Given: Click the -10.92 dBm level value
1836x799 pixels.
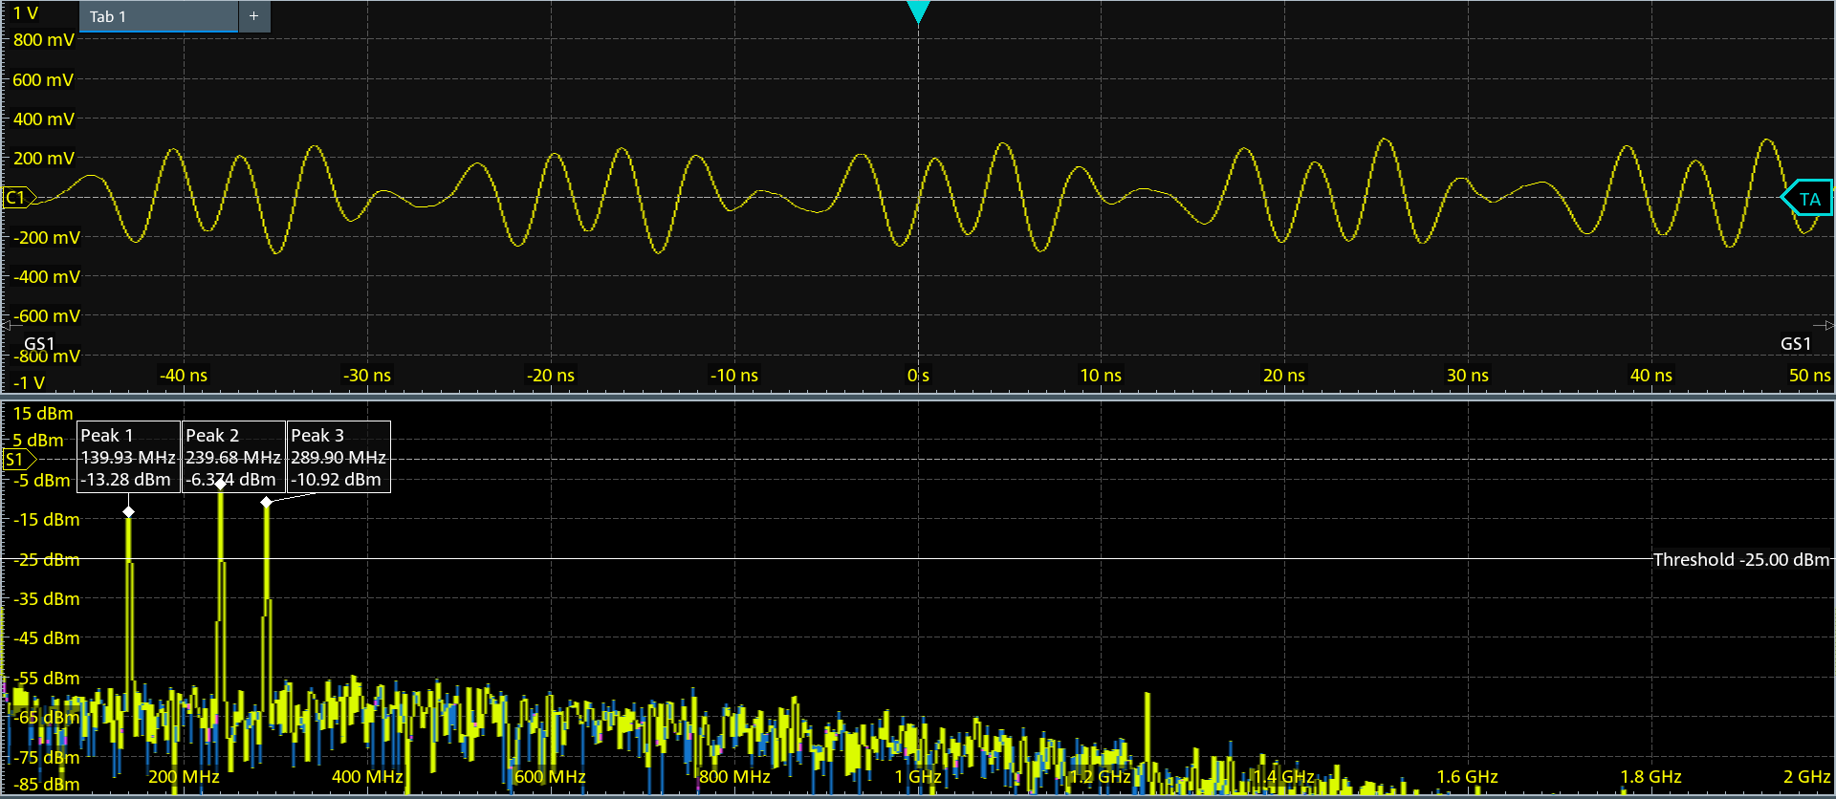Looking at the screenshot, I should click(336, 480).
